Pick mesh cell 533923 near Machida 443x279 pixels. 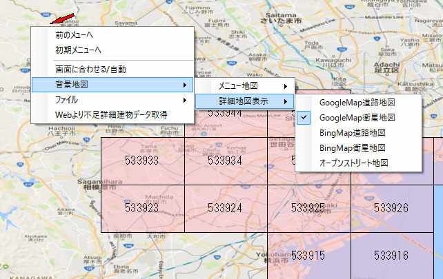143,207
